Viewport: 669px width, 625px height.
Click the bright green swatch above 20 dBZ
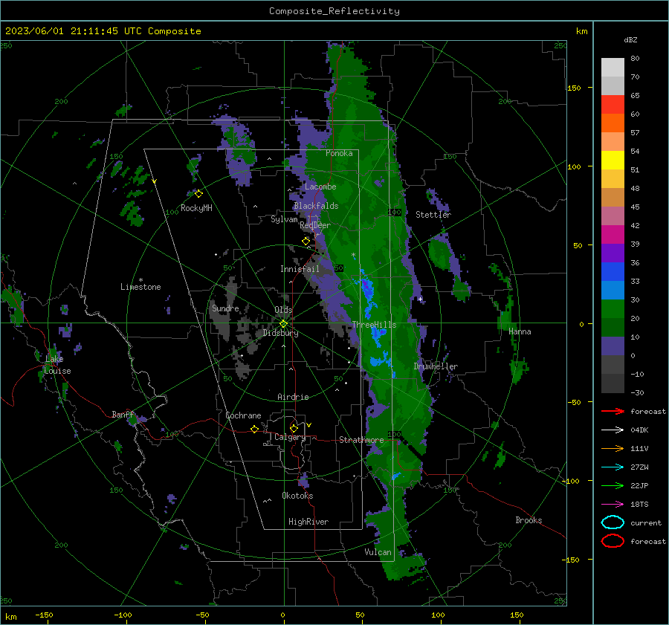click(x=613, y=309)
